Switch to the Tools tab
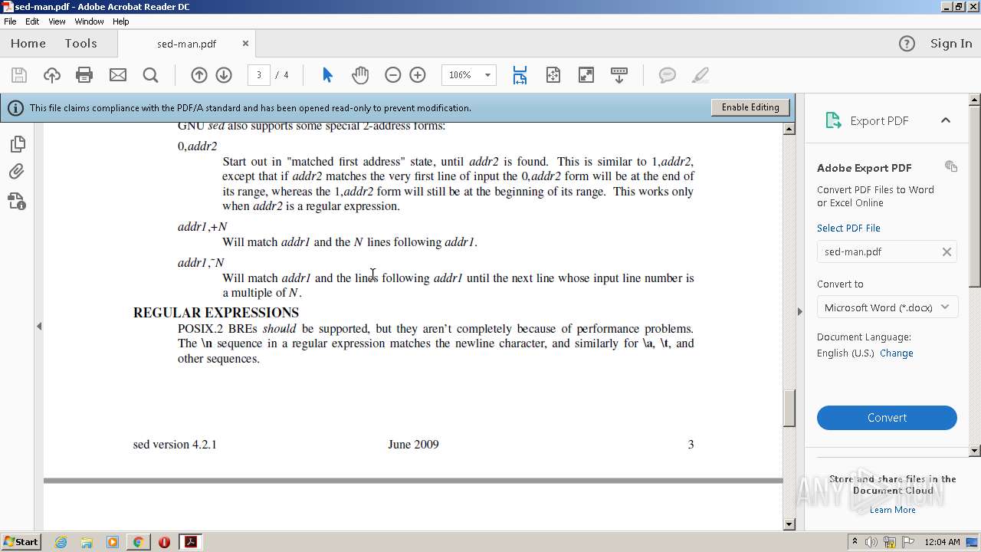 point(80,44)
